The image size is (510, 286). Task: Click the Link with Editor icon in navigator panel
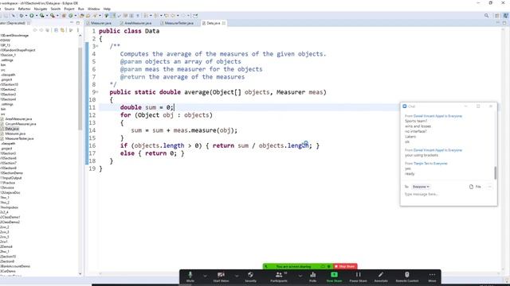point(62,30)
